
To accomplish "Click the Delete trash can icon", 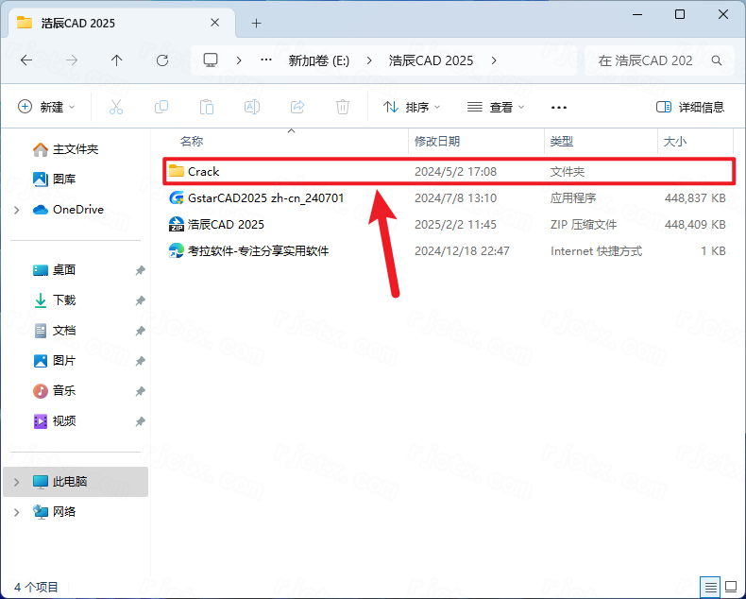I will point(343,108).
